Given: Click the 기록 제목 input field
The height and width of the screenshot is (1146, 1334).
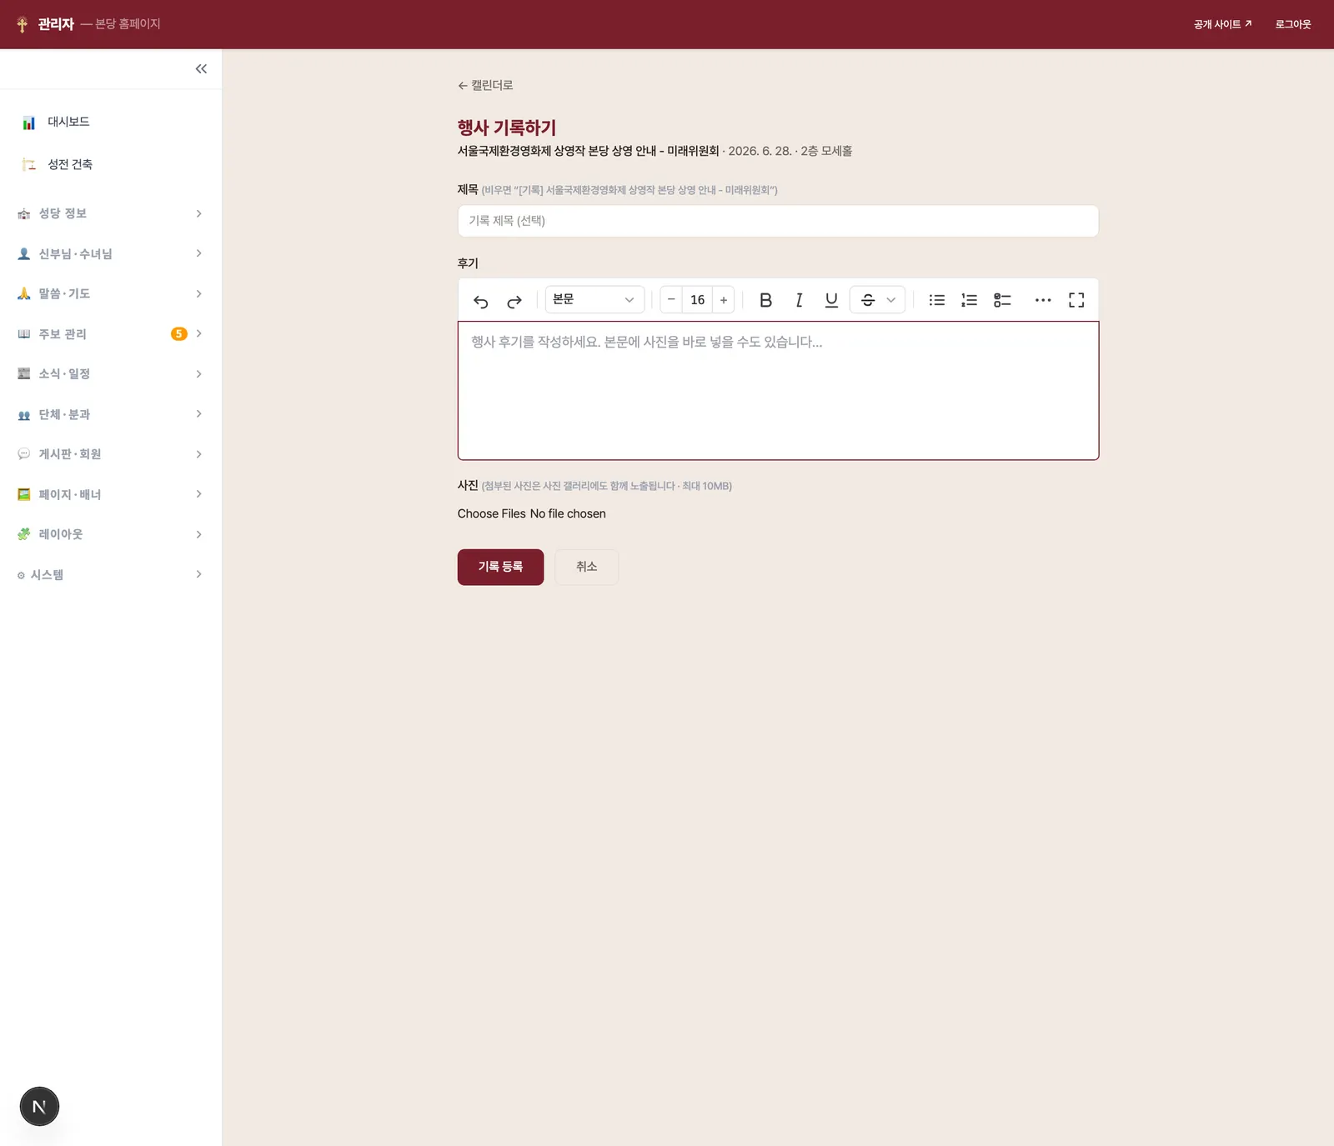Looking at the screenshot, I should click(x=778, y=221).
